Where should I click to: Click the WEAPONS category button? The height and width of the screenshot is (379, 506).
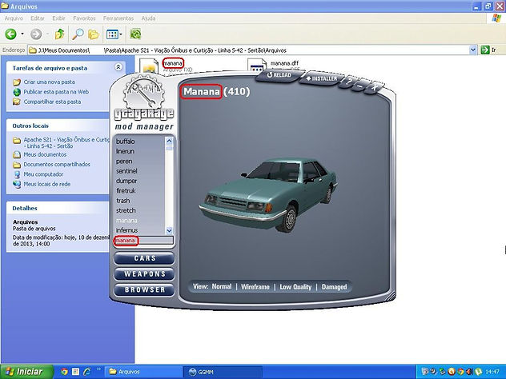(144, 274)
